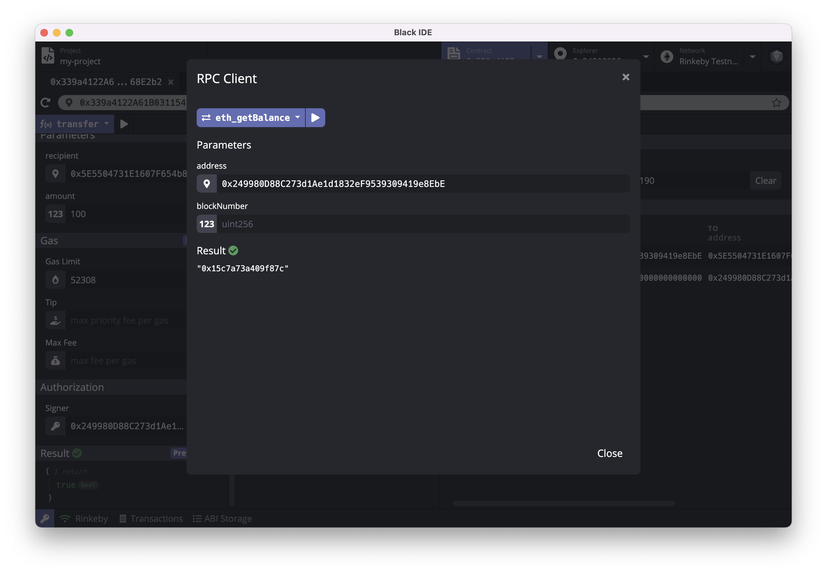Click the Rinkeby network status indicator

84,518
